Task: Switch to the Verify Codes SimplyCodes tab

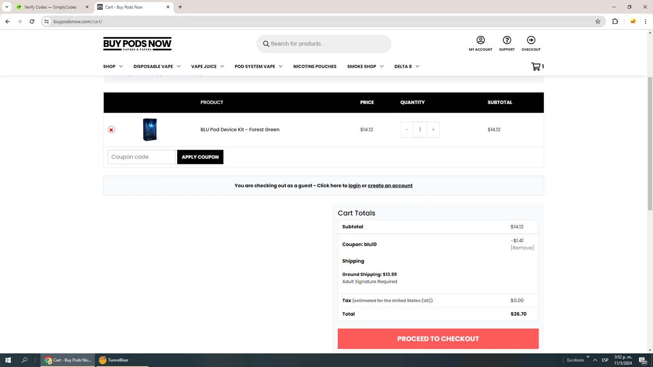Action: click(50, 7)
